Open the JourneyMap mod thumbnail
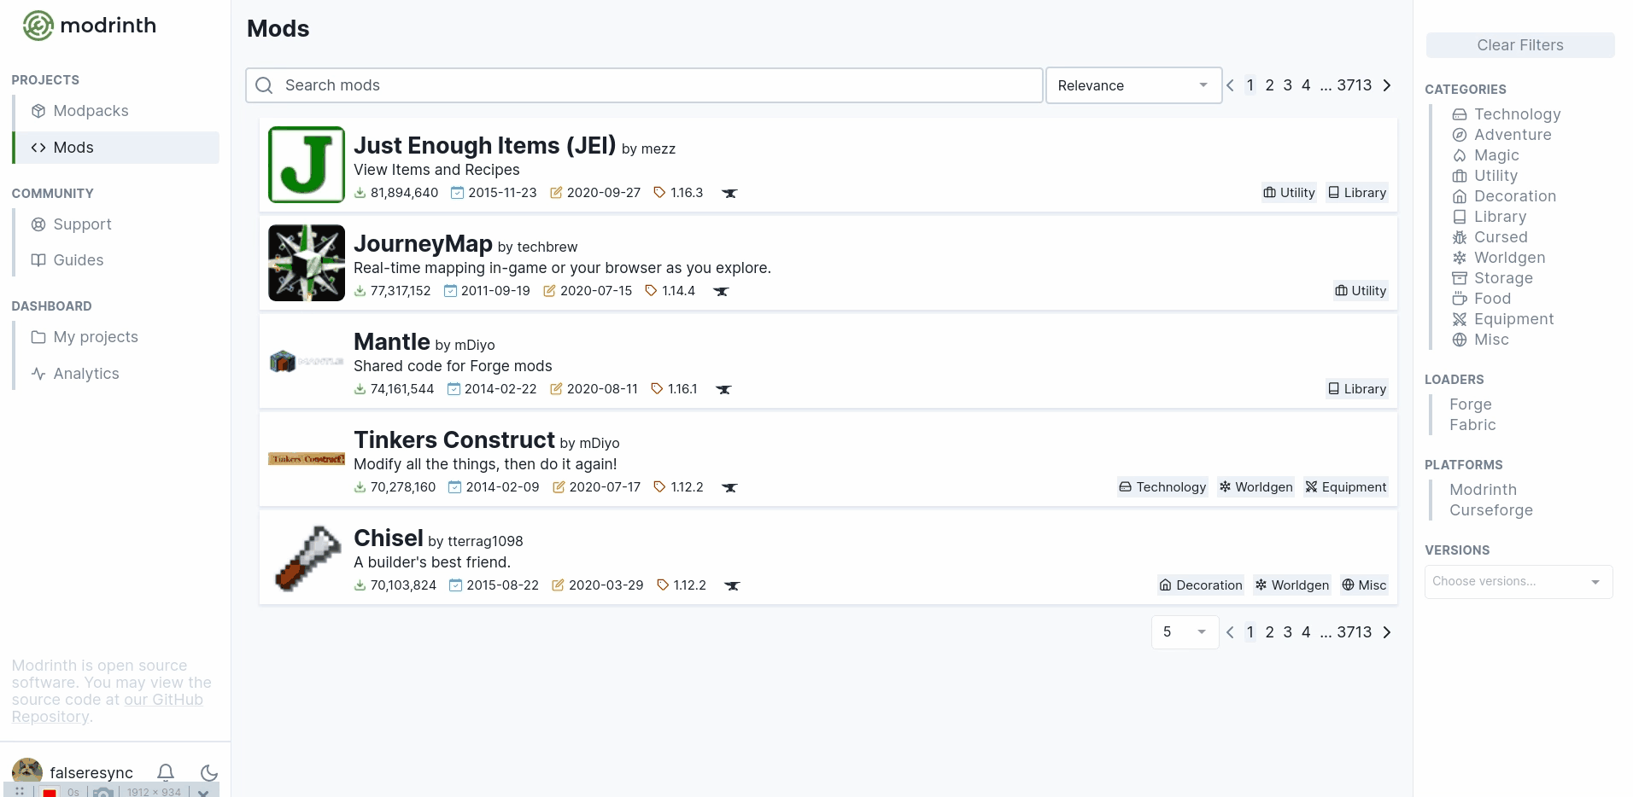 (306, 263)
